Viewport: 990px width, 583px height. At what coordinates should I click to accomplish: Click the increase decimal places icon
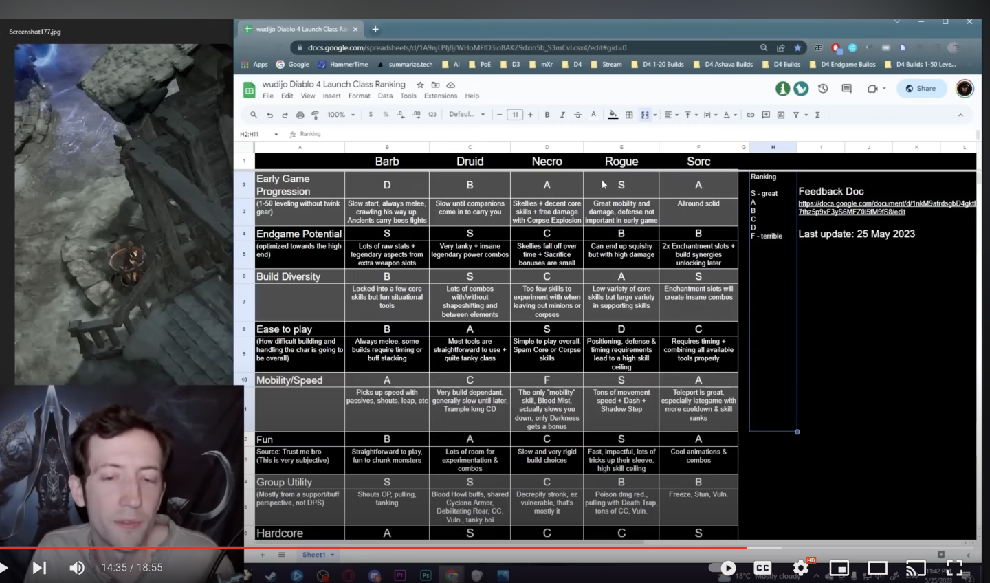[x=416, y=115]
